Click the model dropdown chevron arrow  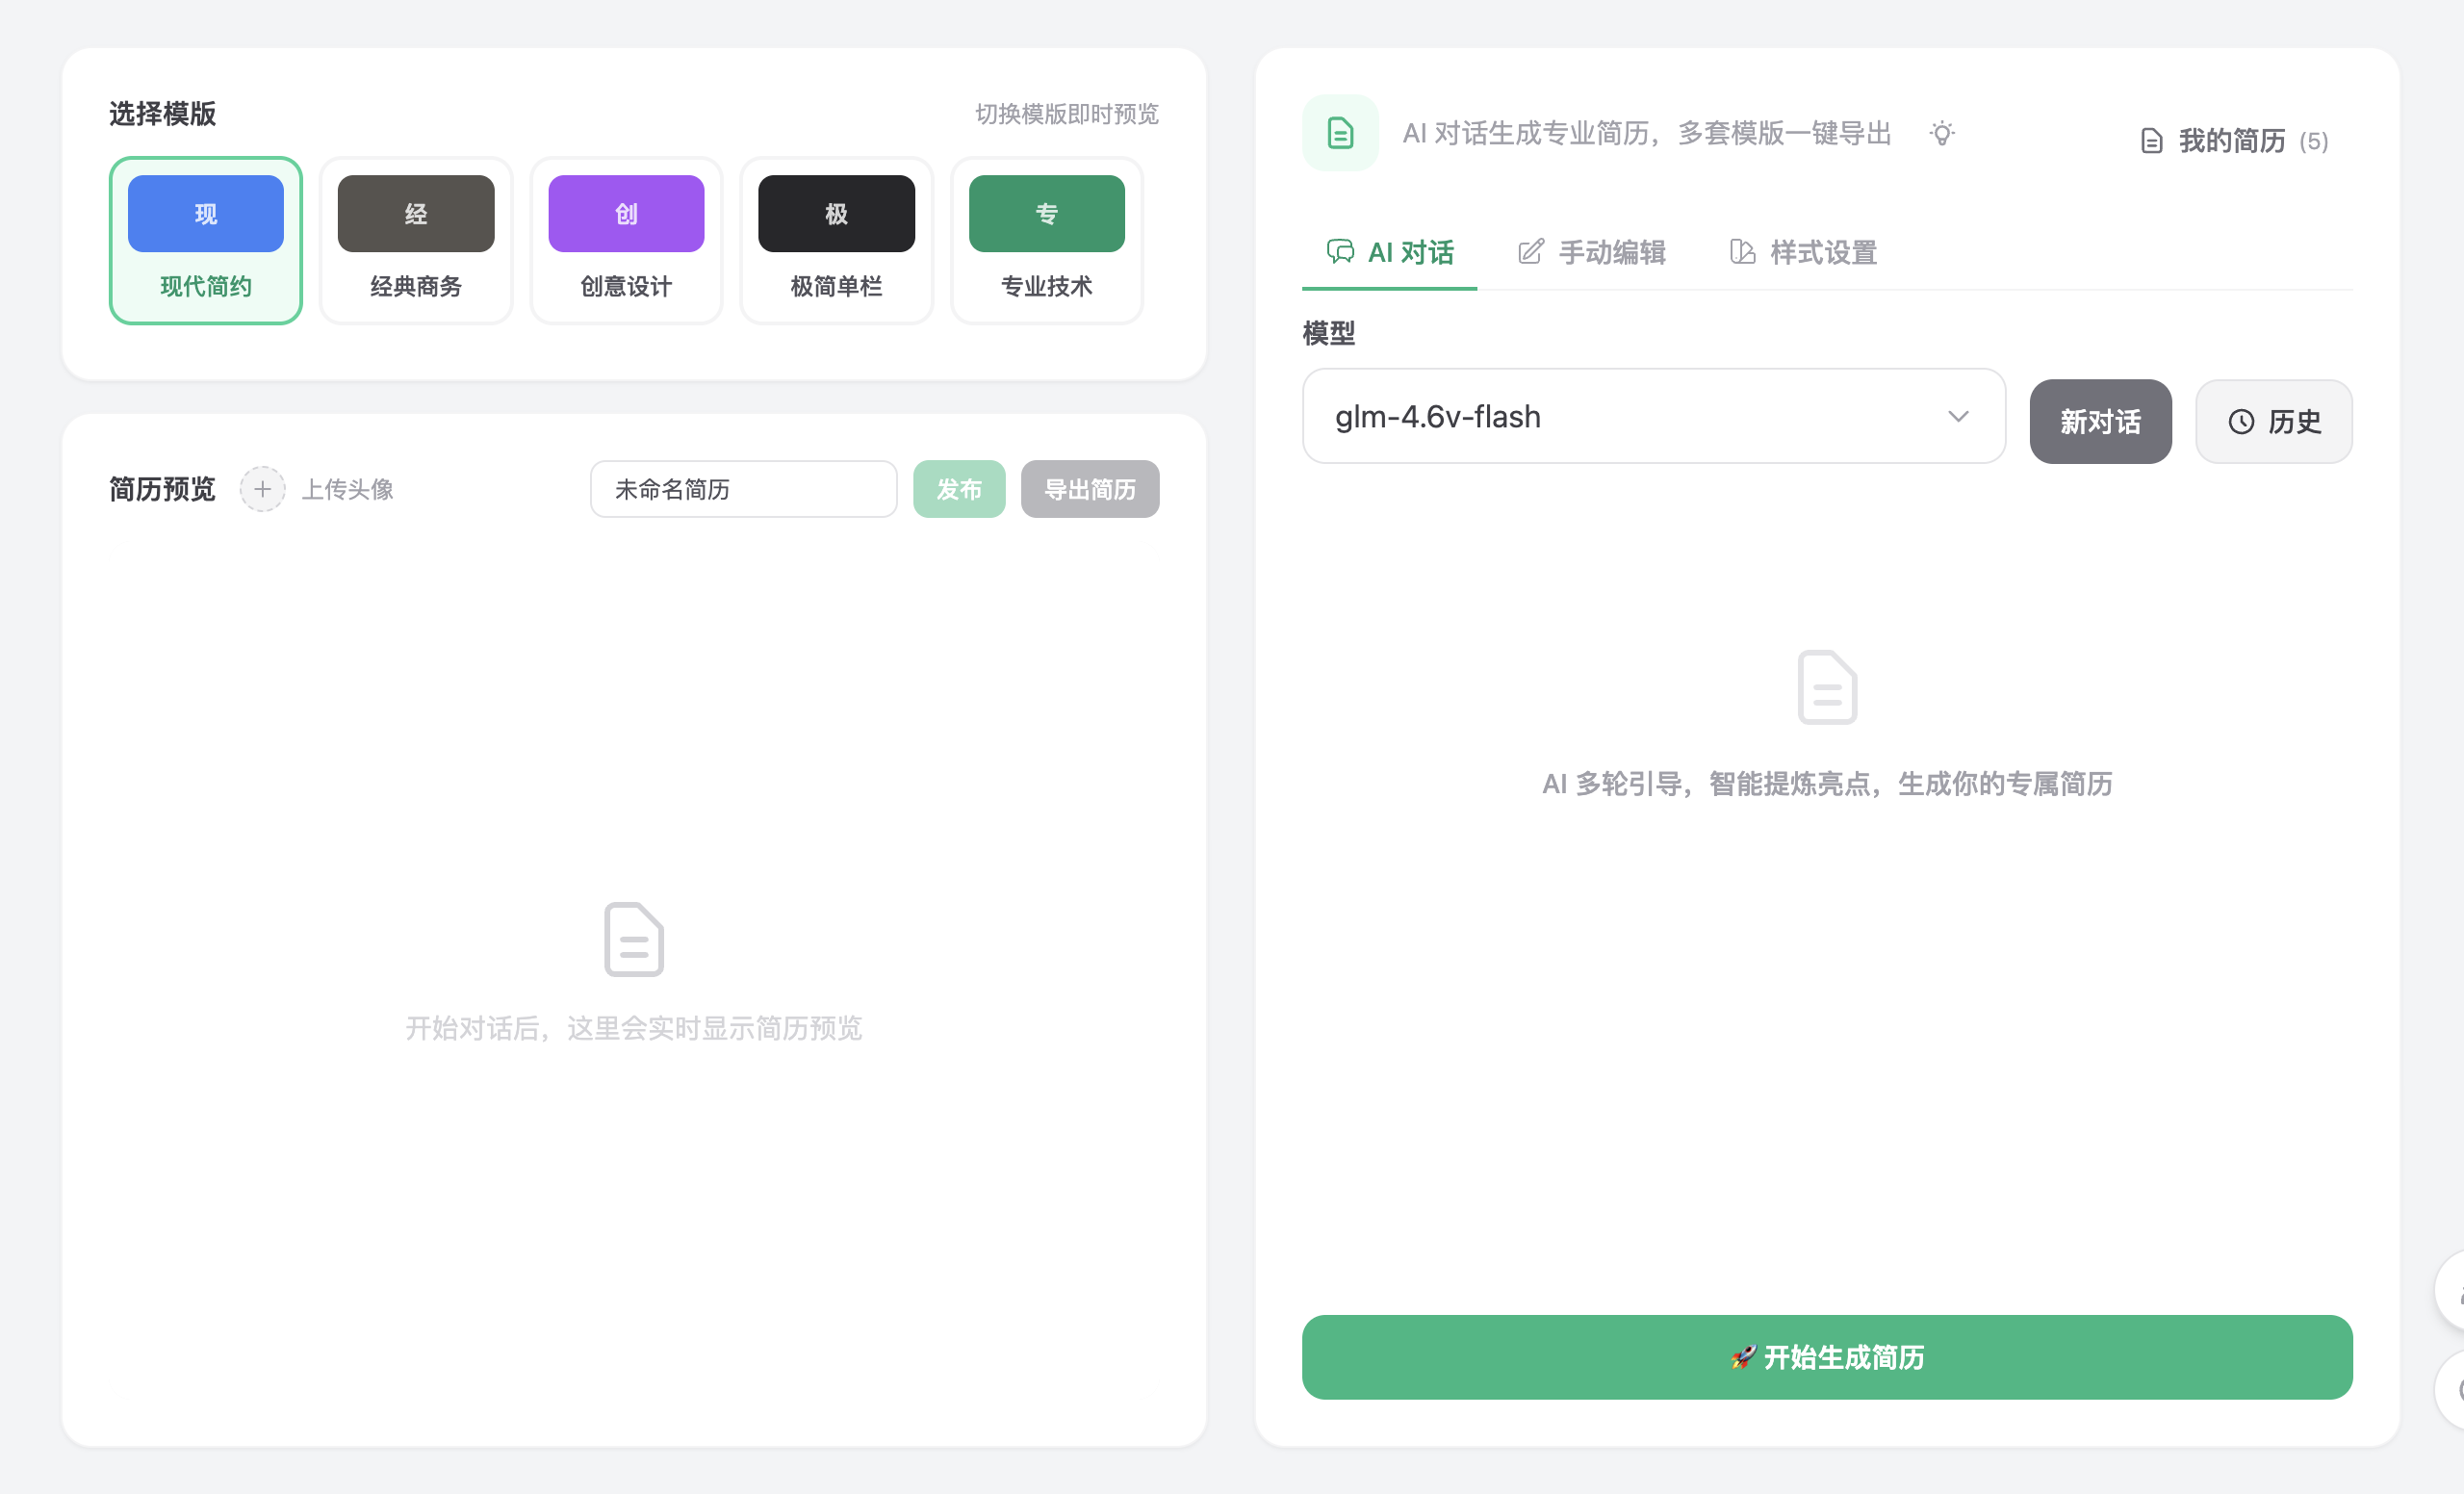pyautogui.click(x=1958, y=416)
